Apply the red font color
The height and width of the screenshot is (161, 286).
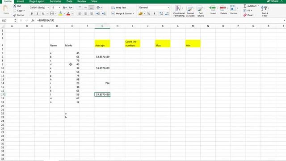[68, 13]
